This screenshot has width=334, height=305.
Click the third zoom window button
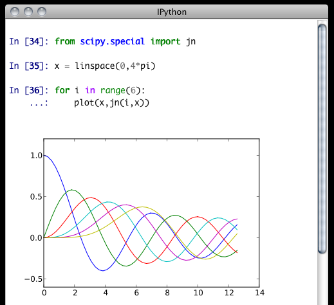(x=42, y=12)
